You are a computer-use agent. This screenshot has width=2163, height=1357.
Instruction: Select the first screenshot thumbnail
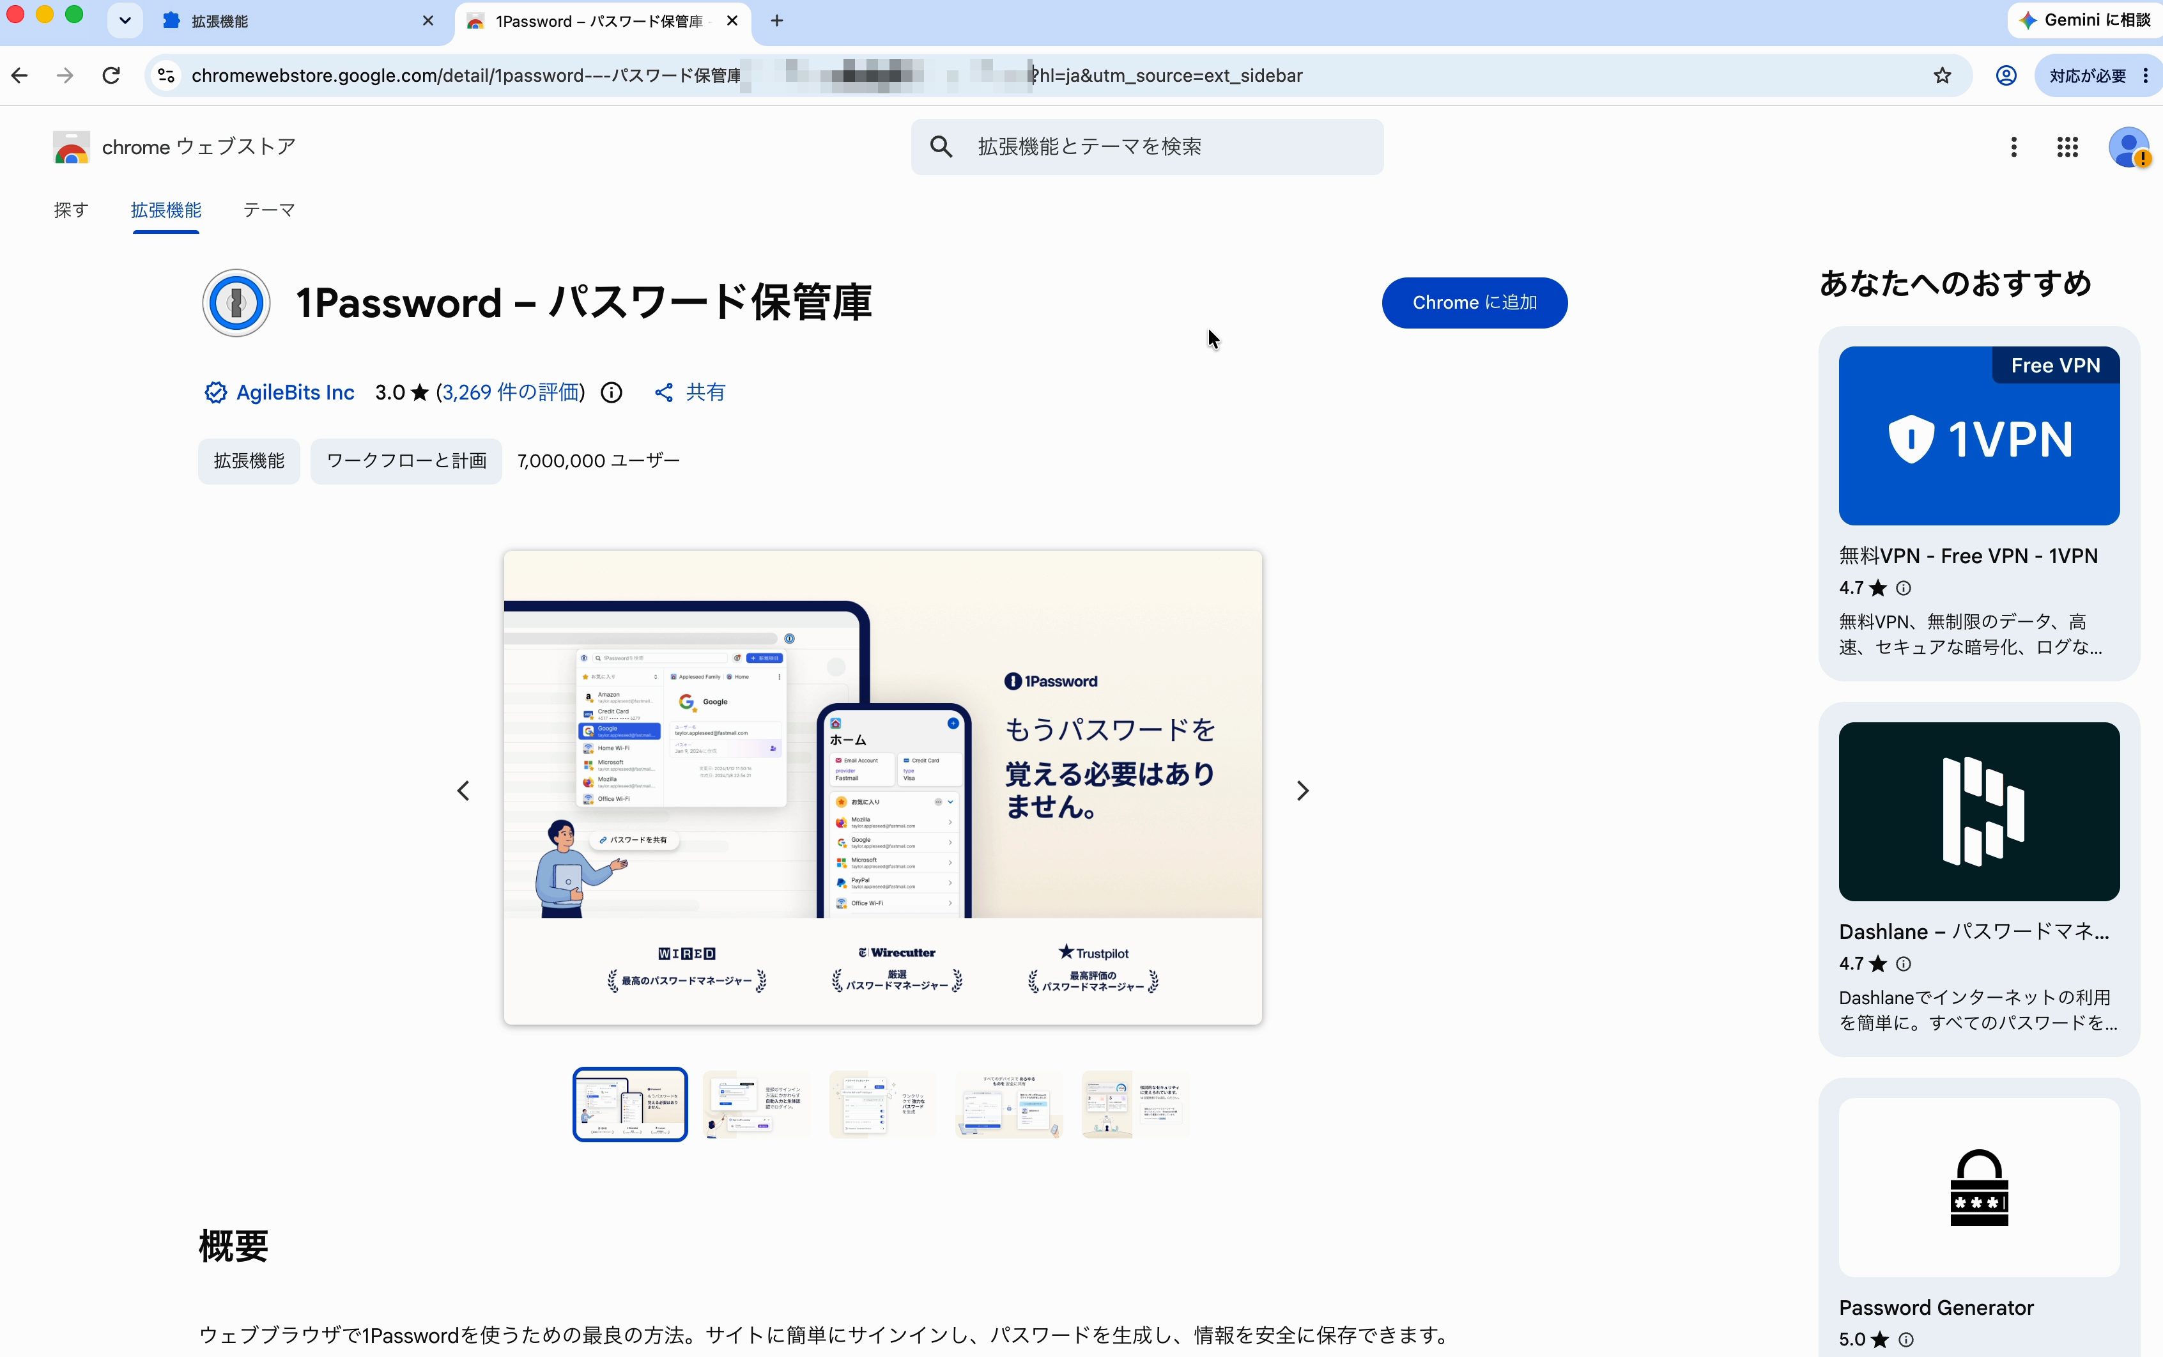pyautogui.click(x=630, y=1104)
